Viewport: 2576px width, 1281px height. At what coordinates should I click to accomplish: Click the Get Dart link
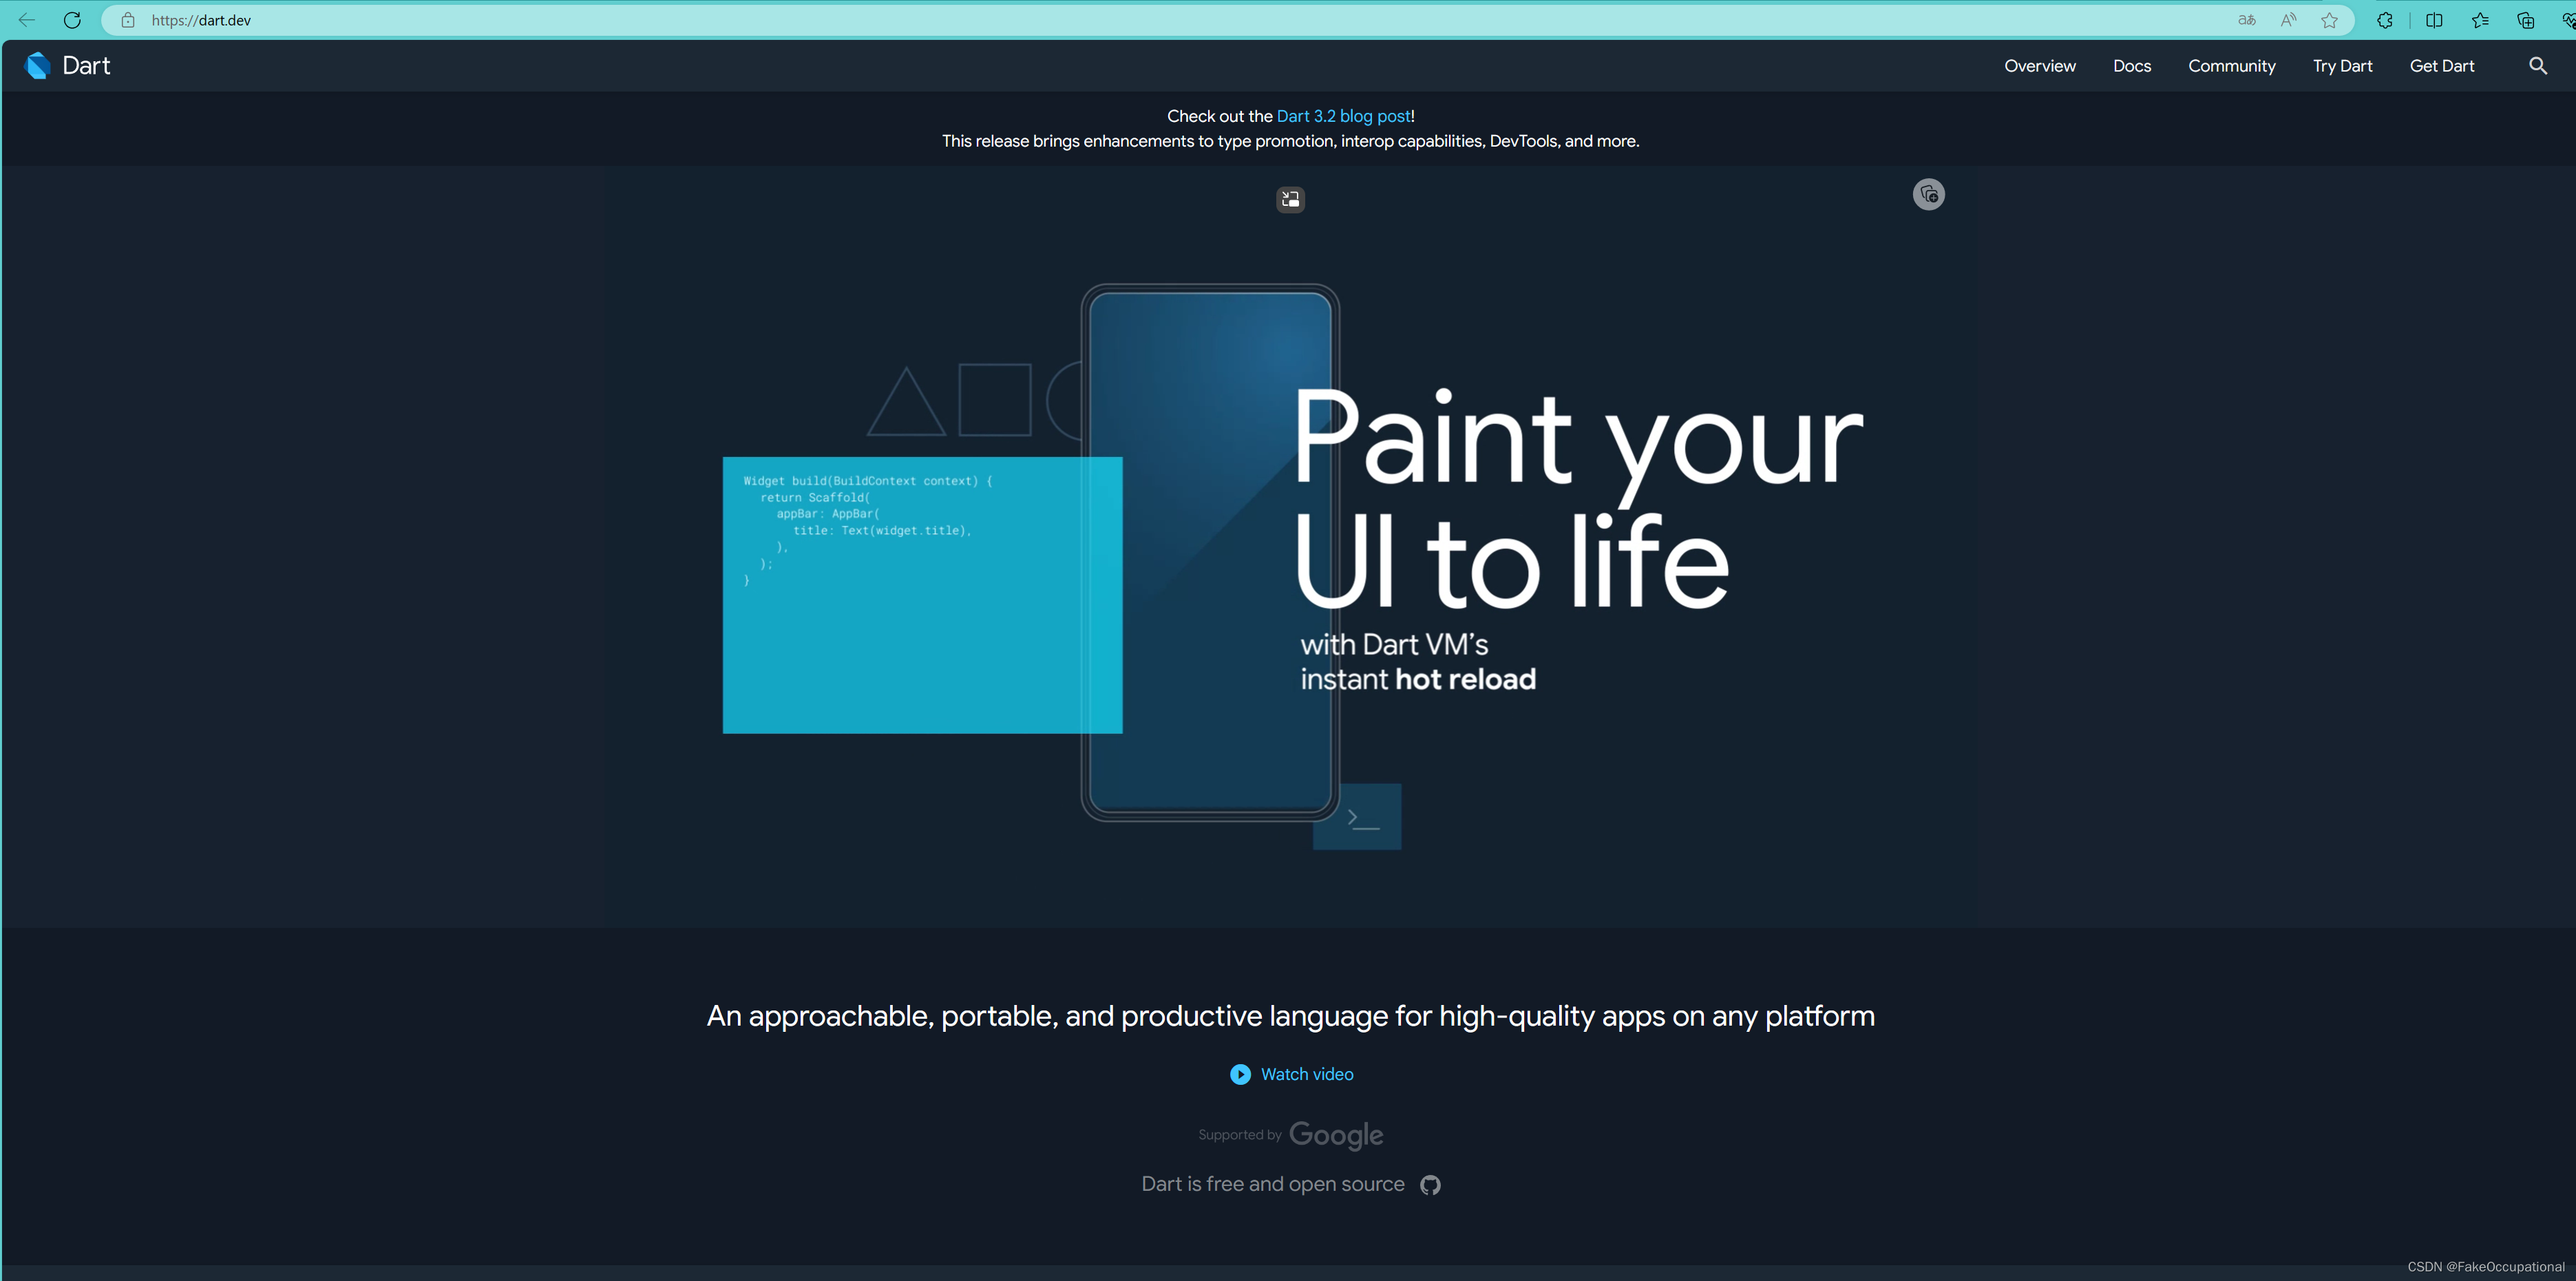[2441, 66]
